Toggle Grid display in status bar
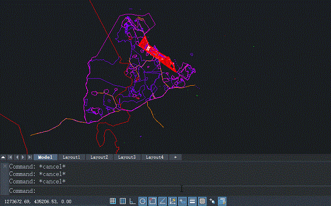This screenshot has height=206, width=331. 122,201
